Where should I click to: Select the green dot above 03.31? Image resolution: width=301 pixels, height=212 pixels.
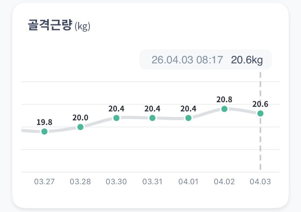(152, 118)
